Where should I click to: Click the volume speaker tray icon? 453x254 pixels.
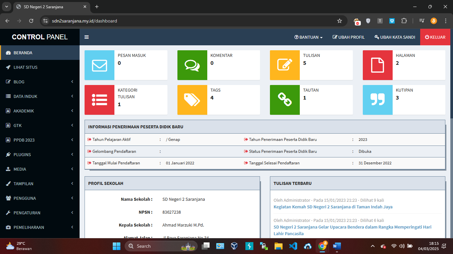pos(402,246)
